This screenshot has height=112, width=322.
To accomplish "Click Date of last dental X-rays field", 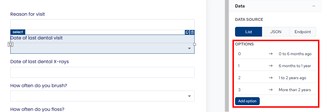I will [x=102, y=72].
